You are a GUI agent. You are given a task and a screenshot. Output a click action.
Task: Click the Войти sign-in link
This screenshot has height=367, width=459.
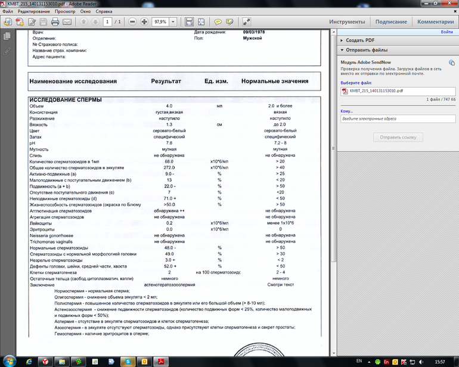[x=446, y=32]
